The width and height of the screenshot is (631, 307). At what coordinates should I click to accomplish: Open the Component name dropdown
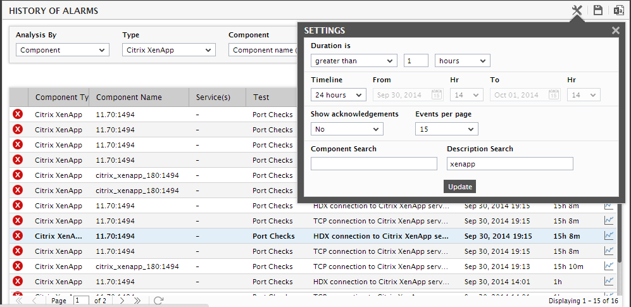263,50
